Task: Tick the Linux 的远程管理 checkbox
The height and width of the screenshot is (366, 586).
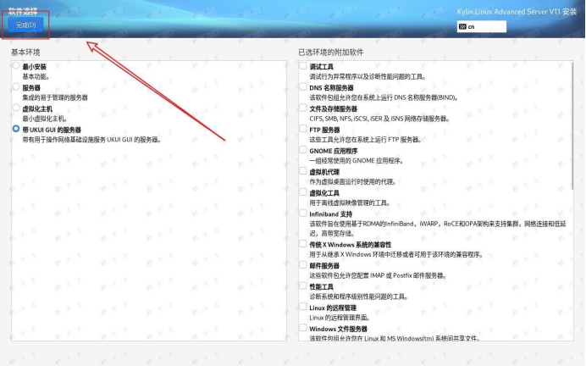Action: point(303,307)
